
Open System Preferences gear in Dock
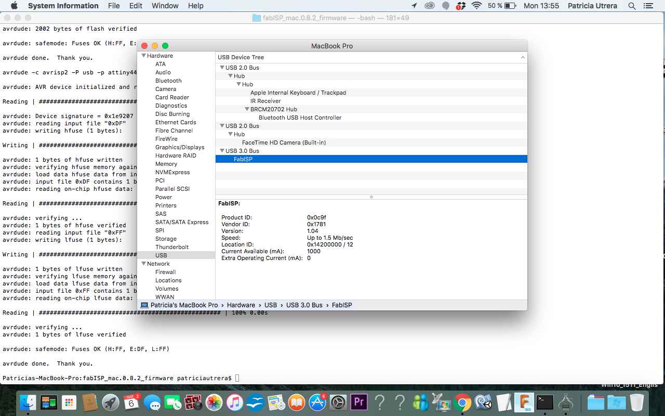coord(338,402)
